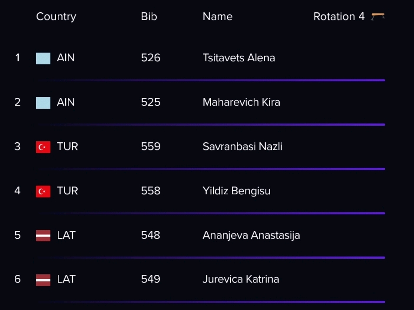
Task: Select the Rotation 4 column header
Action: click(339, 17)
